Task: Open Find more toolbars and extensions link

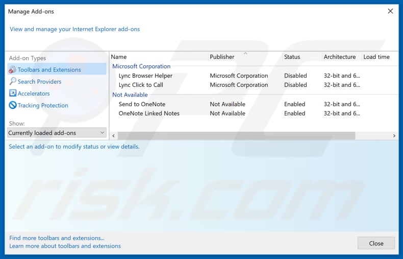Action: [x=57, y=238]
